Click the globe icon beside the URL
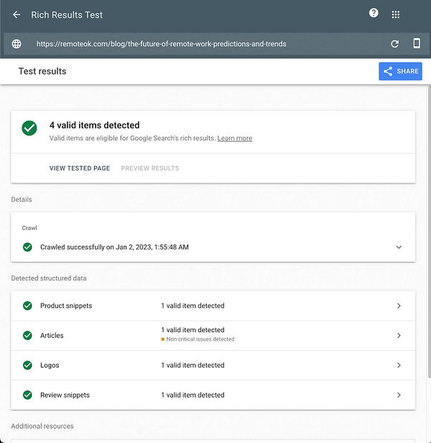 [x=17, y=44]
